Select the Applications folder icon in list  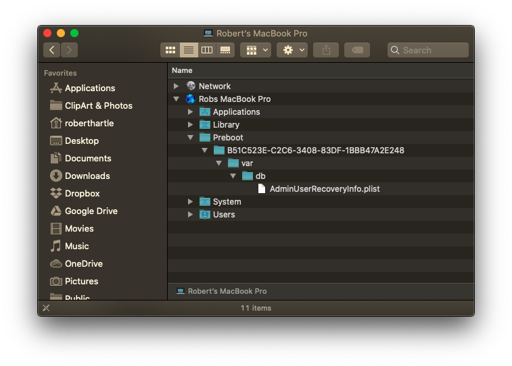click(205, 112)
